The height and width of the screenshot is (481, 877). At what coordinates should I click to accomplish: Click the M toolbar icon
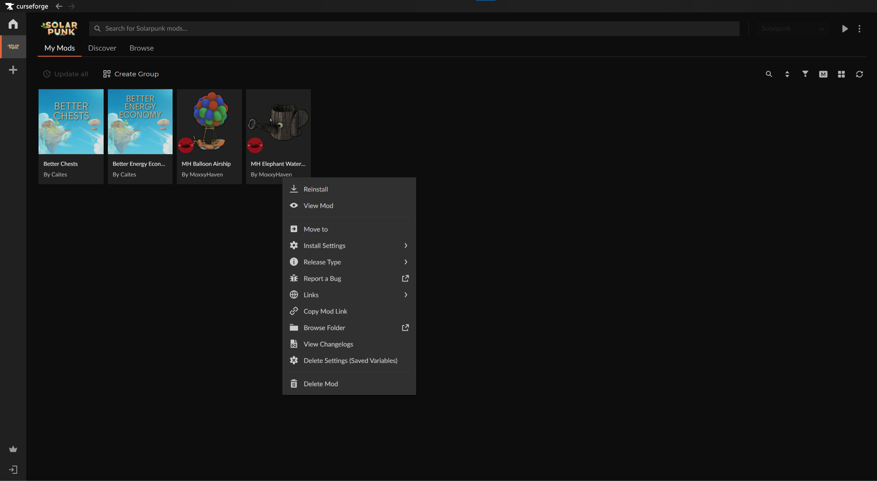(823, 74)
